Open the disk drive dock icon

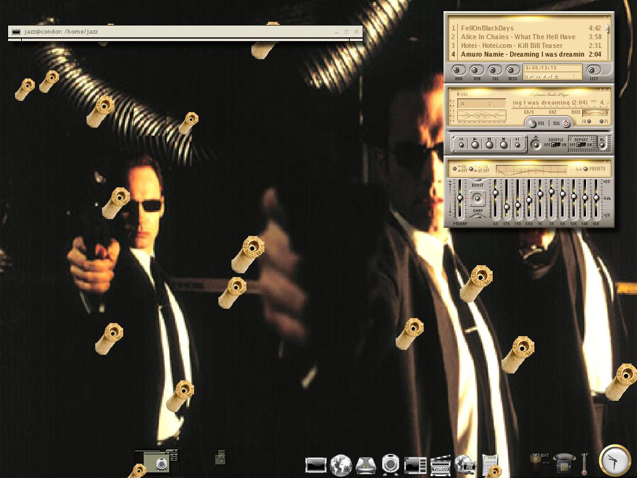tap(366, 466)
